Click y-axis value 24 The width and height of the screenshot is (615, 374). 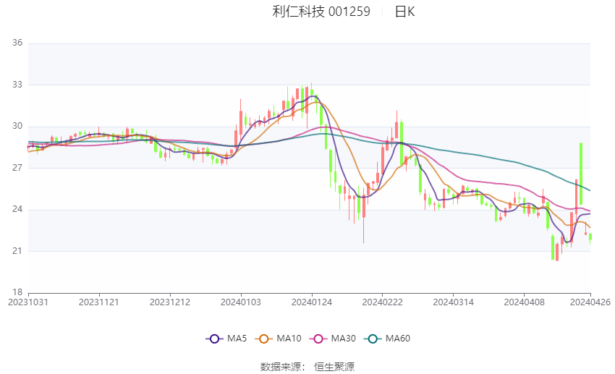(x=17, y=209)
